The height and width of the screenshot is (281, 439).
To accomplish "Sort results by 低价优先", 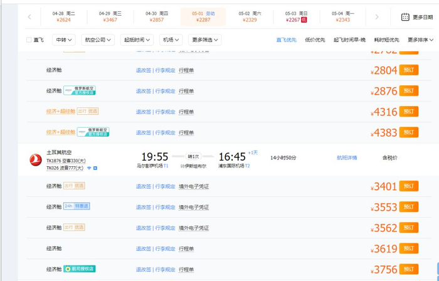I will (x=315, y=40).
